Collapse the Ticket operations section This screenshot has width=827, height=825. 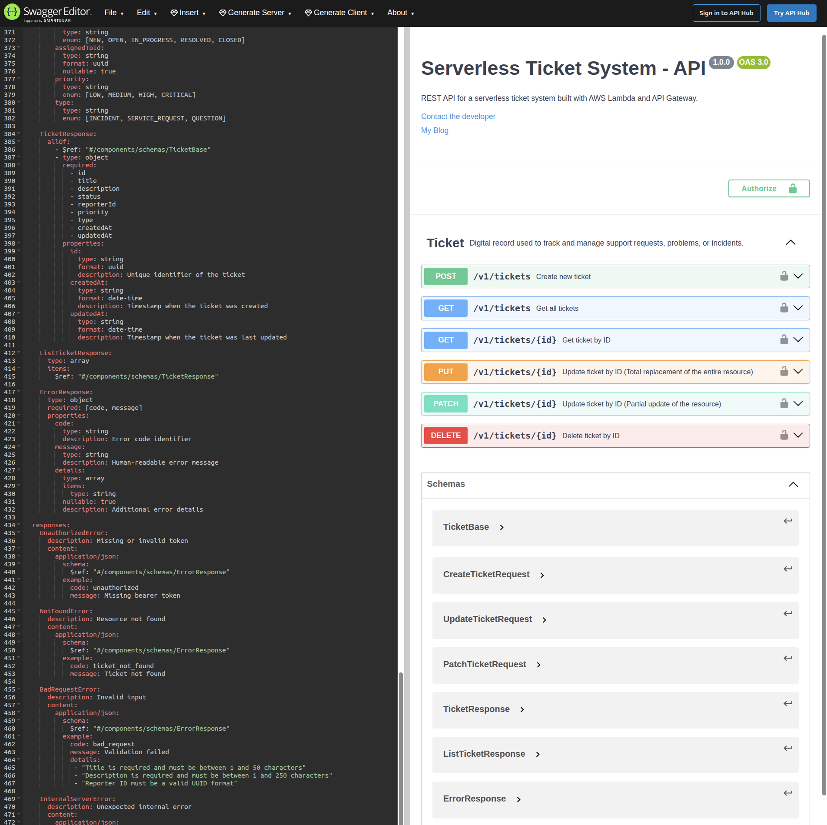click(790, 243)
